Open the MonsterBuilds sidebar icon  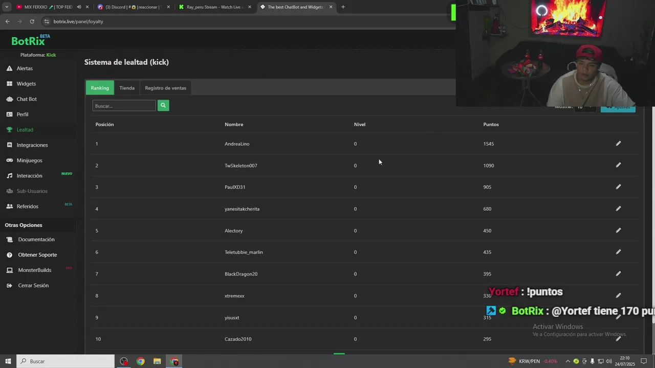click(x=9, y=270)
